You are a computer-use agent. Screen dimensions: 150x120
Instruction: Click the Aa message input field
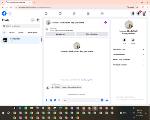coord(82,100)
